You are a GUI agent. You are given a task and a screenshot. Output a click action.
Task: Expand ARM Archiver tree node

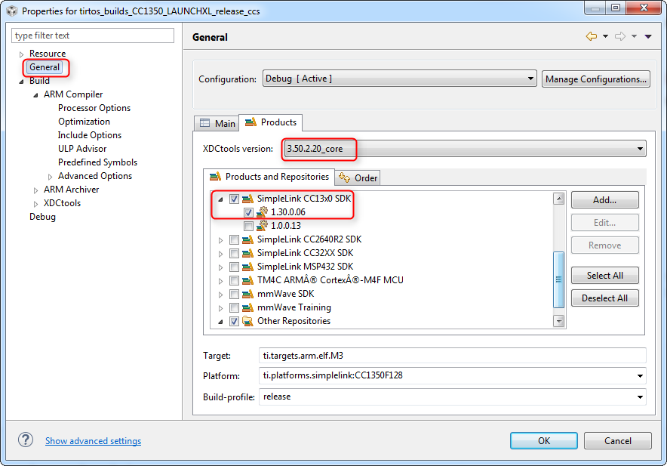click(x=35, y=190)
